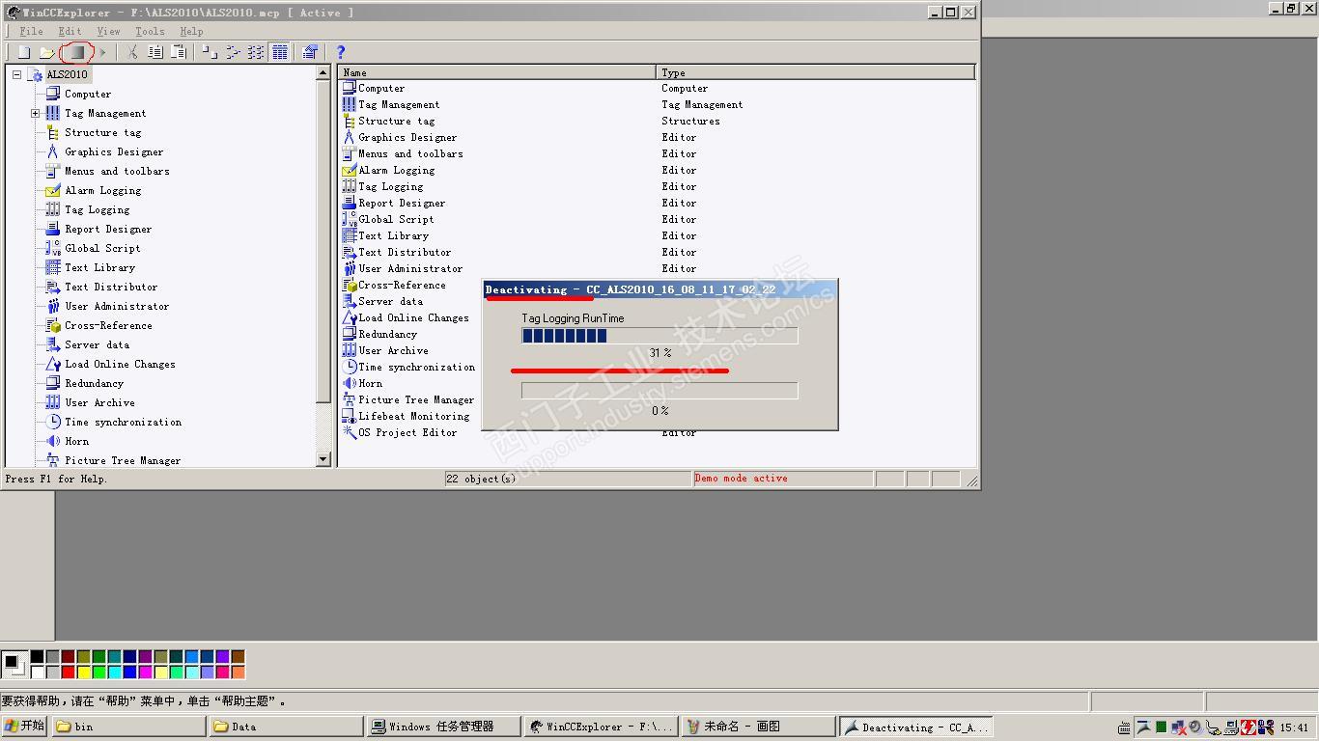Click Horn speaker icon in the Name list

tap(350, 383)
